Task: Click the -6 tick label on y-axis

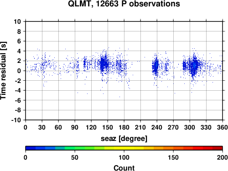Action: 18,100
